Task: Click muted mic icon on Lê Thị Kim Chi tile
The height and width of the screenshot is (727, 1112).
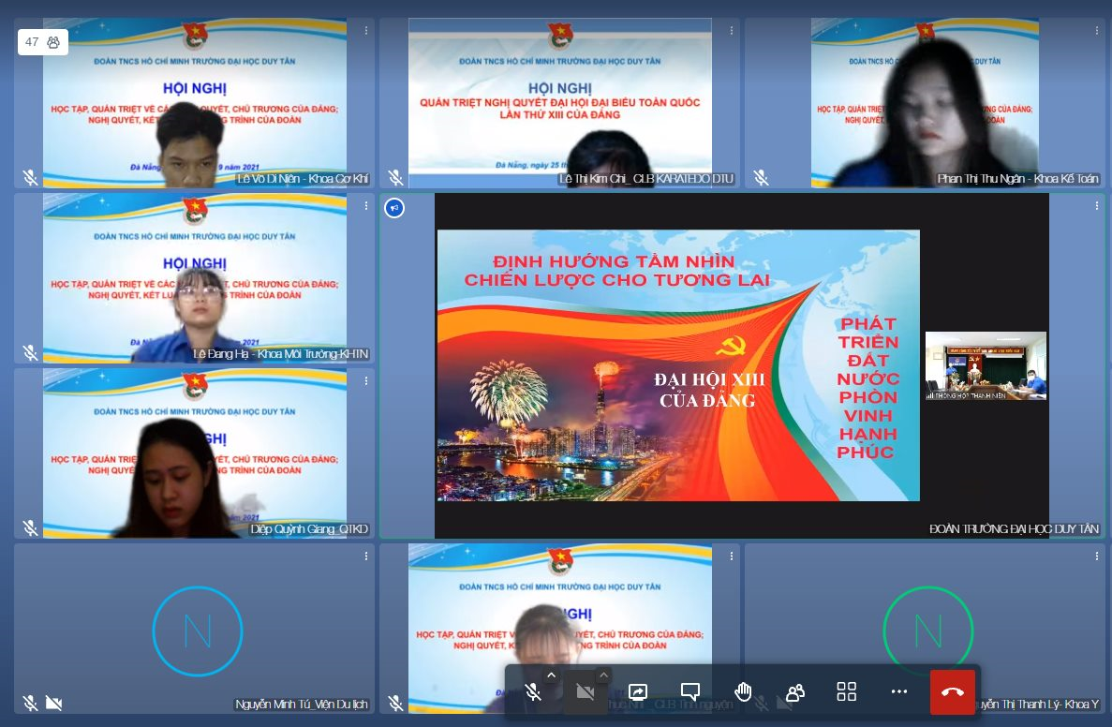Action: point(395,177)
